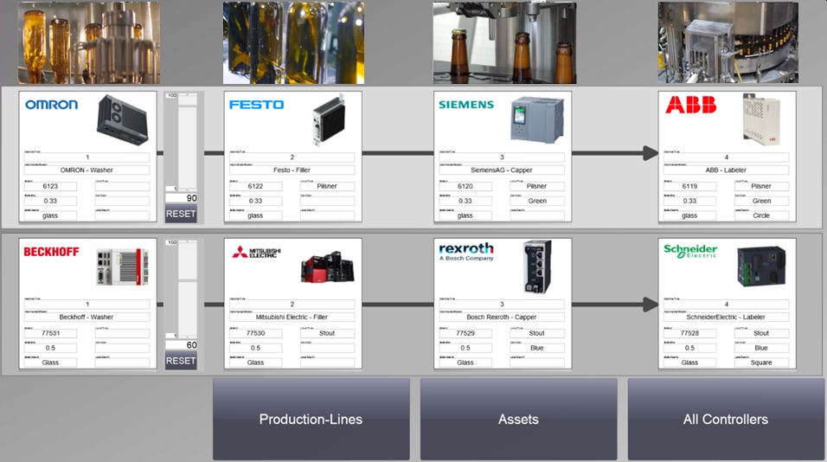Viewport: 827px width, 462px height.
Task: Click 'Stout' field in Mitsubishi card
Action: tap(328, 333)
